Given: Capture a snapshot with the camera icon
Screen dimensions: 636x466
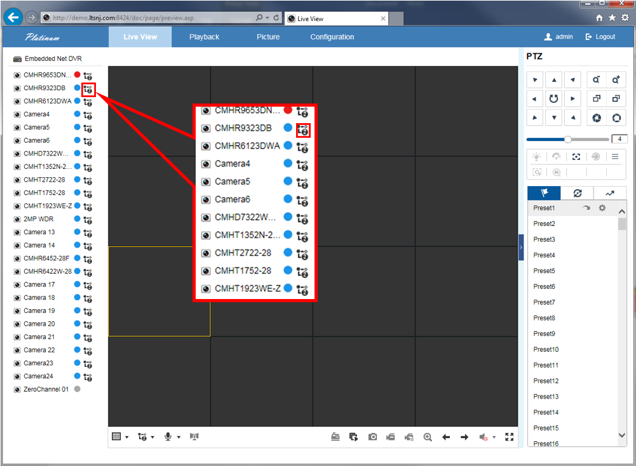Looking at the screenshot, I should coord(373,437).
